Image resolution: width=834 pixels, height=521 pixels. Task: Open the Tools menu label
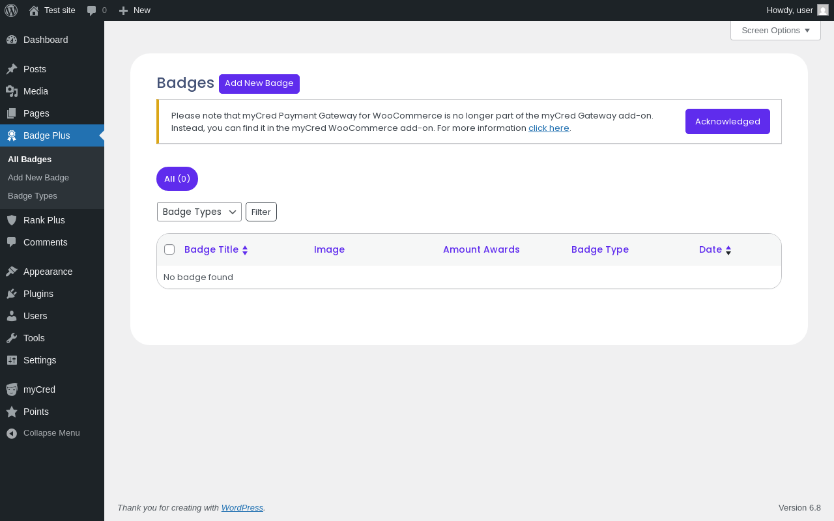(x=34, y=338)
